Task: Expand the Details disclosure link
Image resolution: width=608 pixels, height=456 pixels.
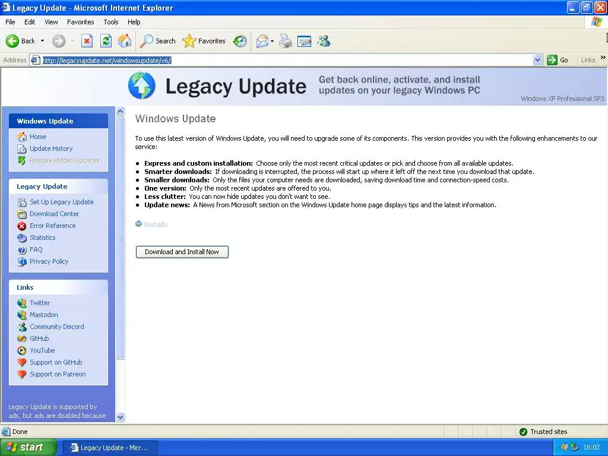Action: [x=151, y=224]
